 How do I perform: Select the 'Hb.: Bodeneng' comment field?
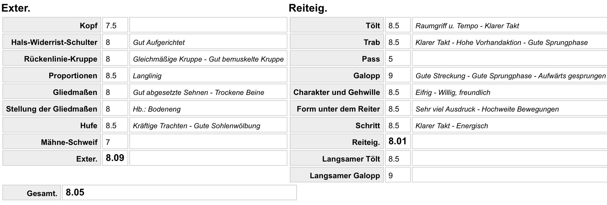208,108
